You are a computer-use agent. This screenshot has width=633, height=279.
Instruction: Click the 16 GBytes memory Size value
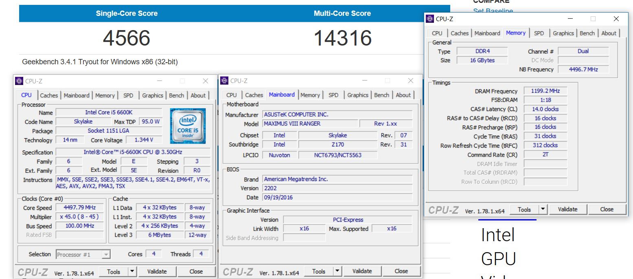482,60
